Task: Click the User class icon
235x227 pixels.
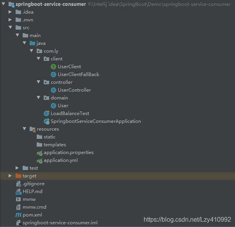Action: pos(53,106)
